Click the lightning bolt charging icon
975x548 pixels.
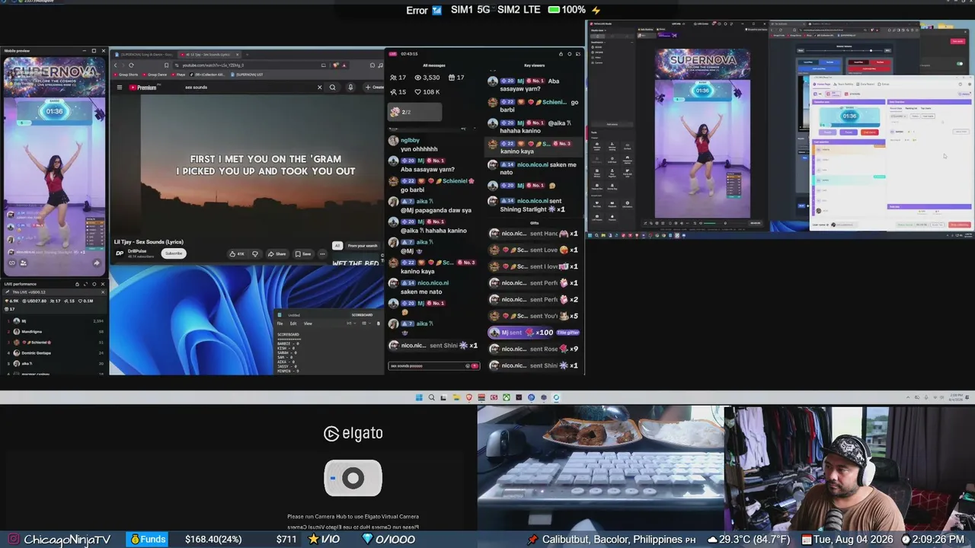(x=596, y=10)
